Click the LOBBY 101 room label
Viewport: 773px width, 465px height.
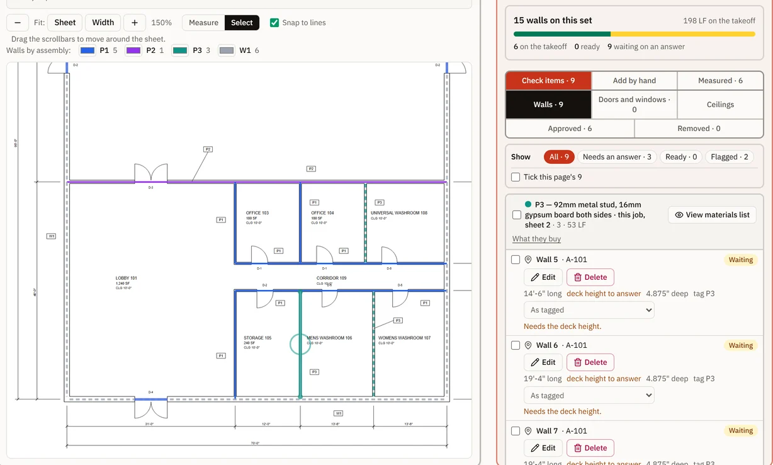[126, 278]
